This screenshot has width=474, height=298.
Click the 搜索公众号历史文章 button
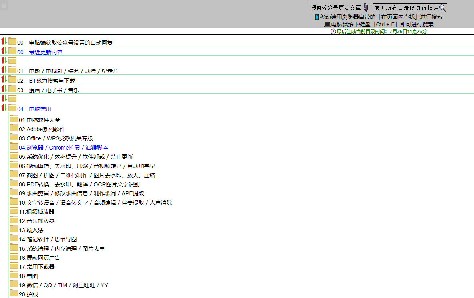pyautogui.click(x=339, y=7)
